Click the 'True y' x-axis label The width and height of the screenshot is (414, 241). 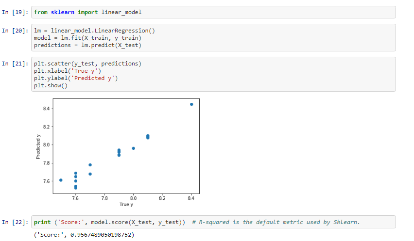[x=126, y=204]
